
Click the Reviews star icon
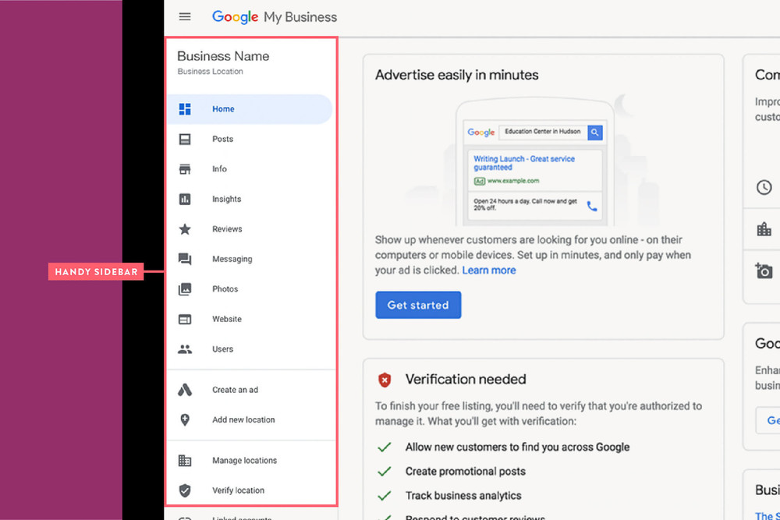click(185, 229)
